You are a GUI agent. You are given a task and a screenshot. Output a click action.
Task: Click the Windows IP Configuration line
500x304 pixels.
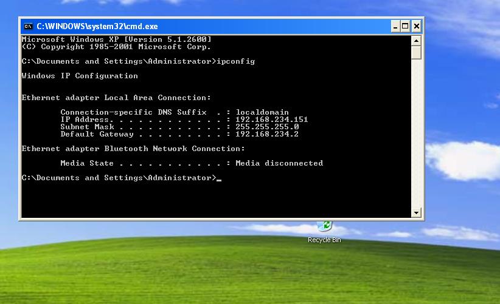(80, 76)
